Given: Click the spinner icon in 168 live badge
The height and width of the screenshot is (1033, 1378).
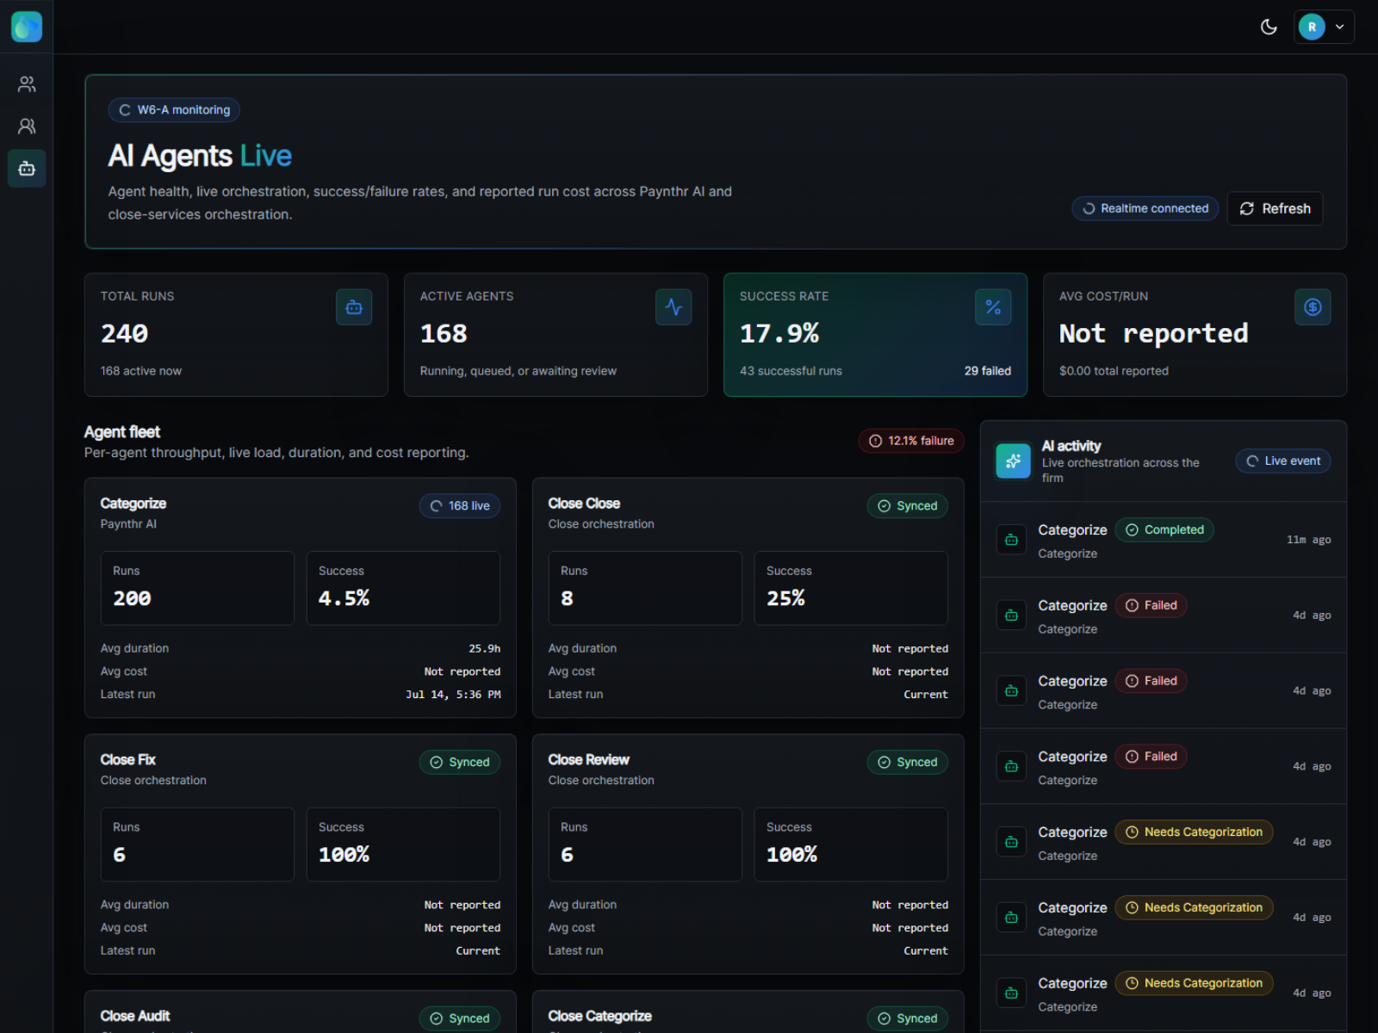Looking at the screenshot, I should (437, 506).
